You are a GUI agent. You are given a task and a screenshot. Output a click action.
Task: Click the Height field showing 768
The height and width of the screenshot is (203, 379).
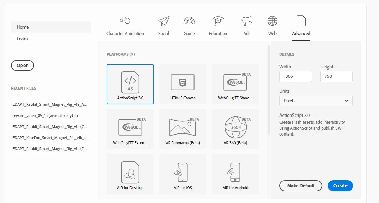click(336, 76)
